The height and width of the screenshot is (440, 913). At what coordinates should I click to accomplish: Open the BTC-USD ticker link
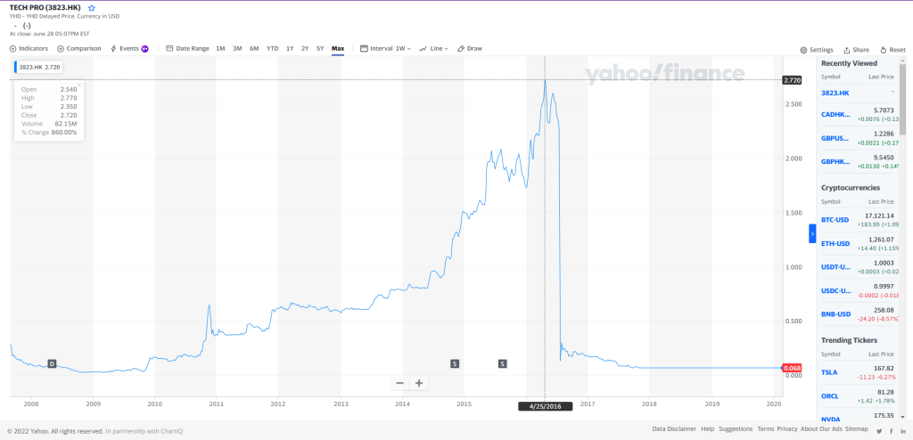(x=836, y=219)
